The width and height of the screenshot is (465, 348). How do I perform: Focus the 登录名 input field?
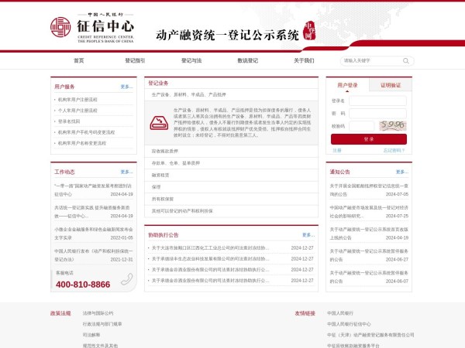point(377,101)
